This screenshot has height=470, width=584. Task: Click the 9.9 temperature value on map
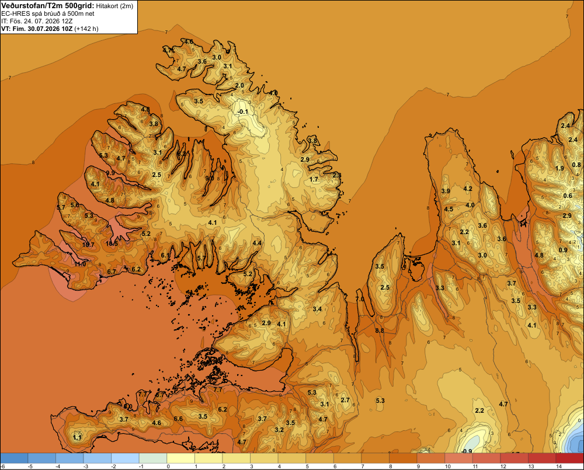click(110, 173)
